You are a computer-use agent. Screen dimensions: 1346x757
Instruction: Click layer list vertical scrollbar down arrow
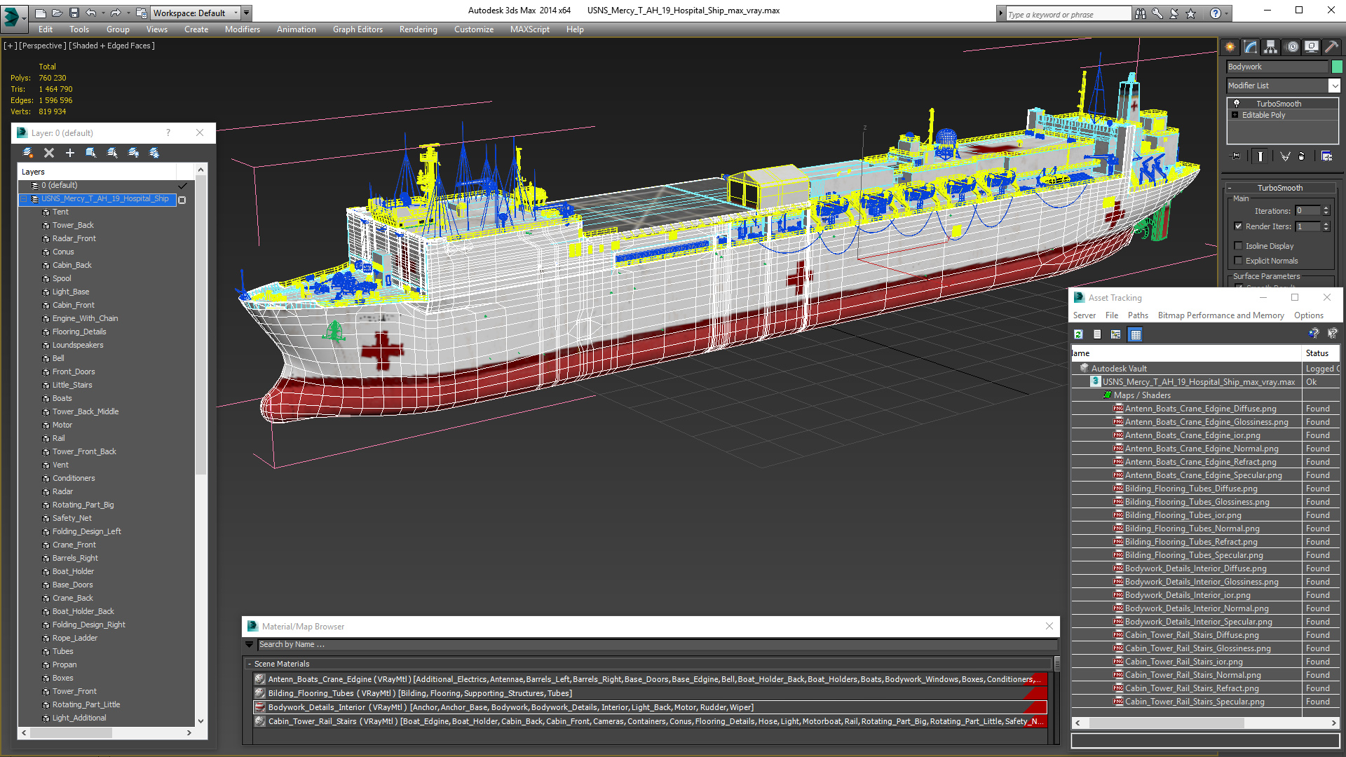tap(201, 721)
